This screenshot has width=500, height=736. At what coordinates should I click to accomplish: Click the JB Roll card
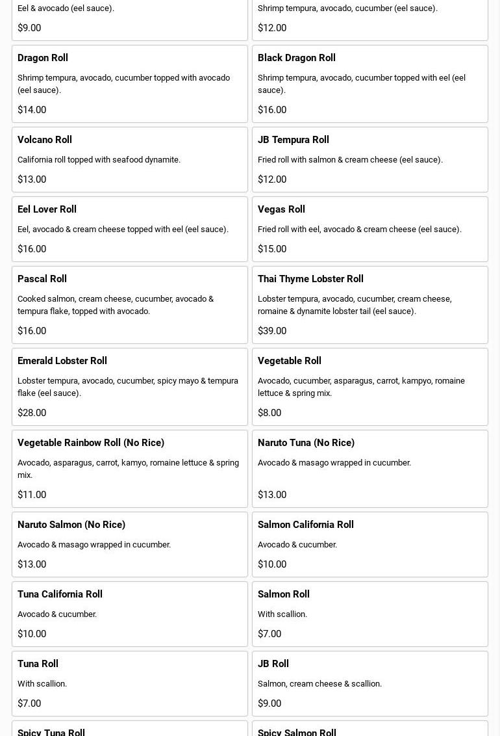pos(369,683)
